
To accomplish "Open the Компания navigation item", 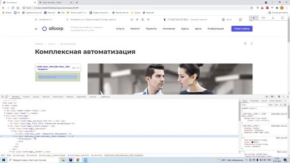I will coord(169,29).
